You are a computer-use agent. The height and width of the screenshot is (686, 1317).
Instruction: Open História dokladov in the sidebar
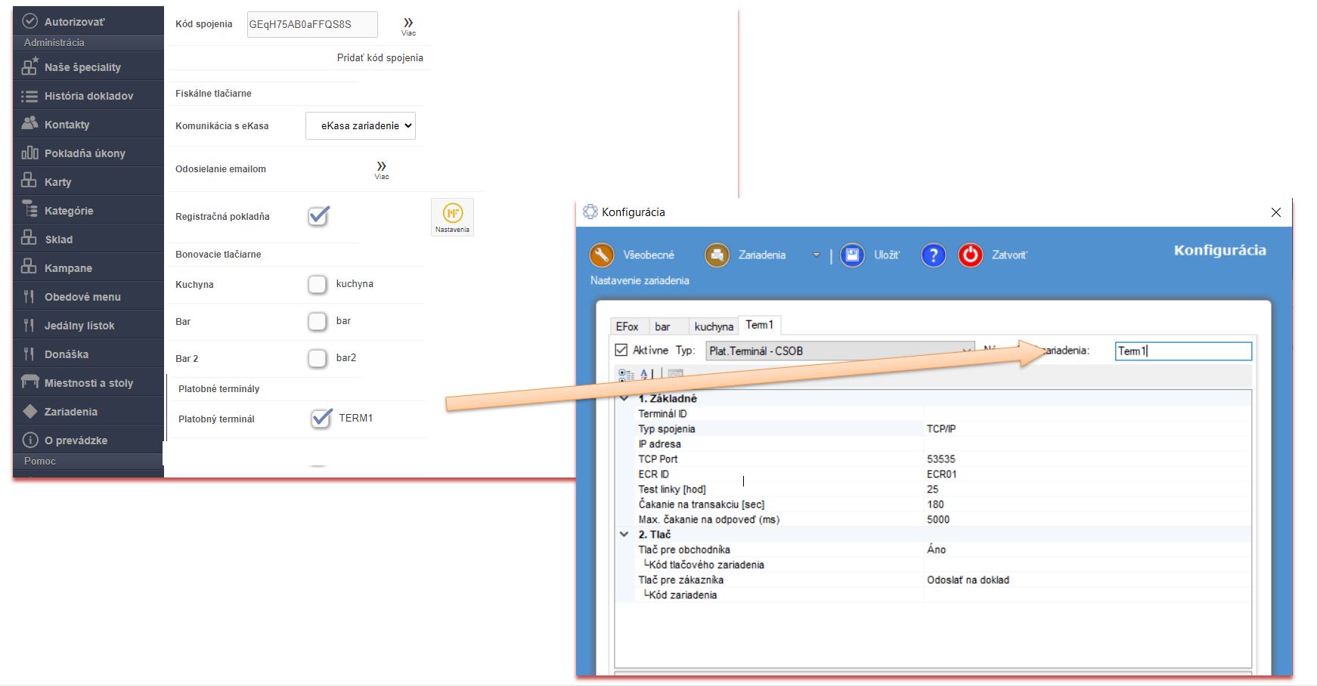(x=88, y=96)
